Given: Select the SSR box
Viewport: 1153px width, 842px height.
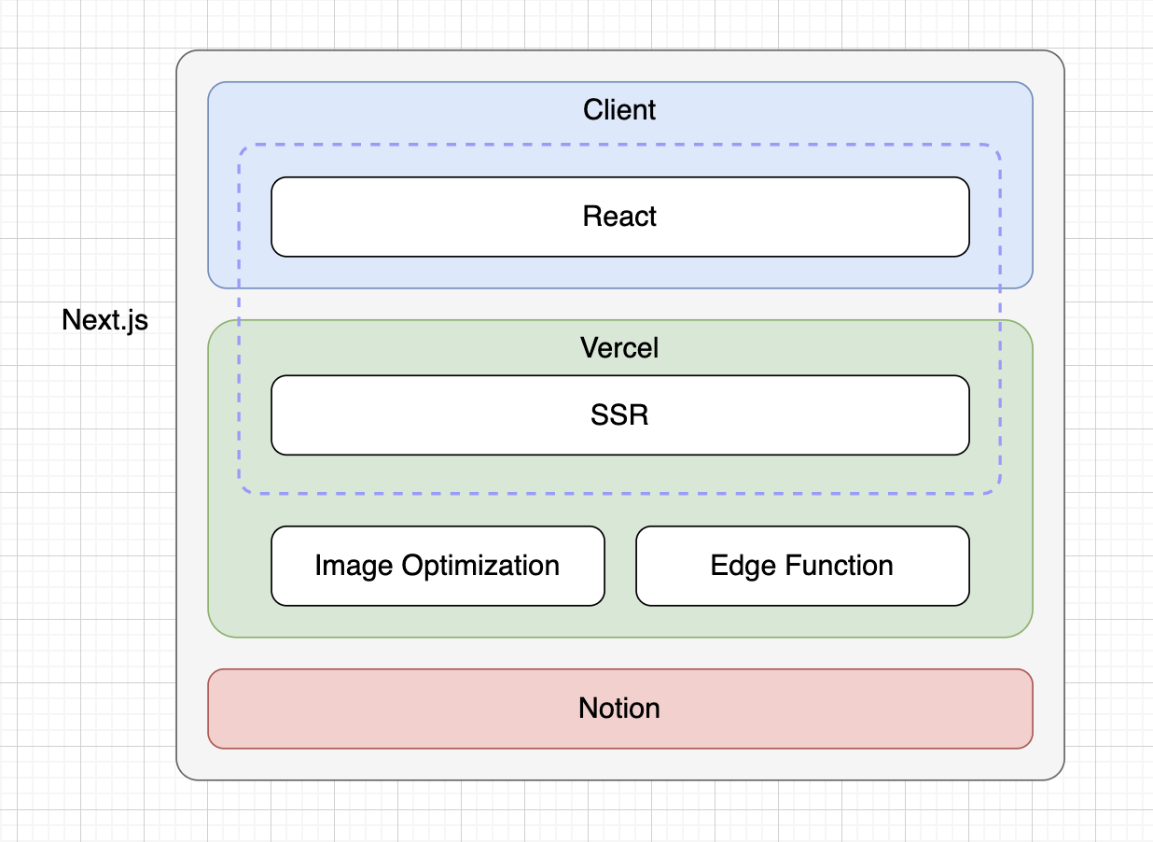Looking at the screenshot, I should coord(619,415).
